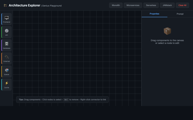
Task: Load the Serverless template
Action: coord(151,5)
